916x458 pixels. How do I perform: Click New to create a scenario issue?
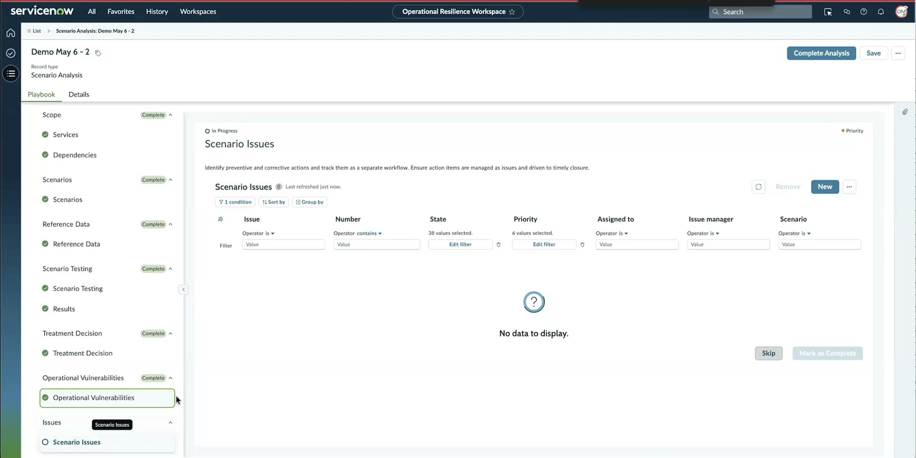pos(825,187)
